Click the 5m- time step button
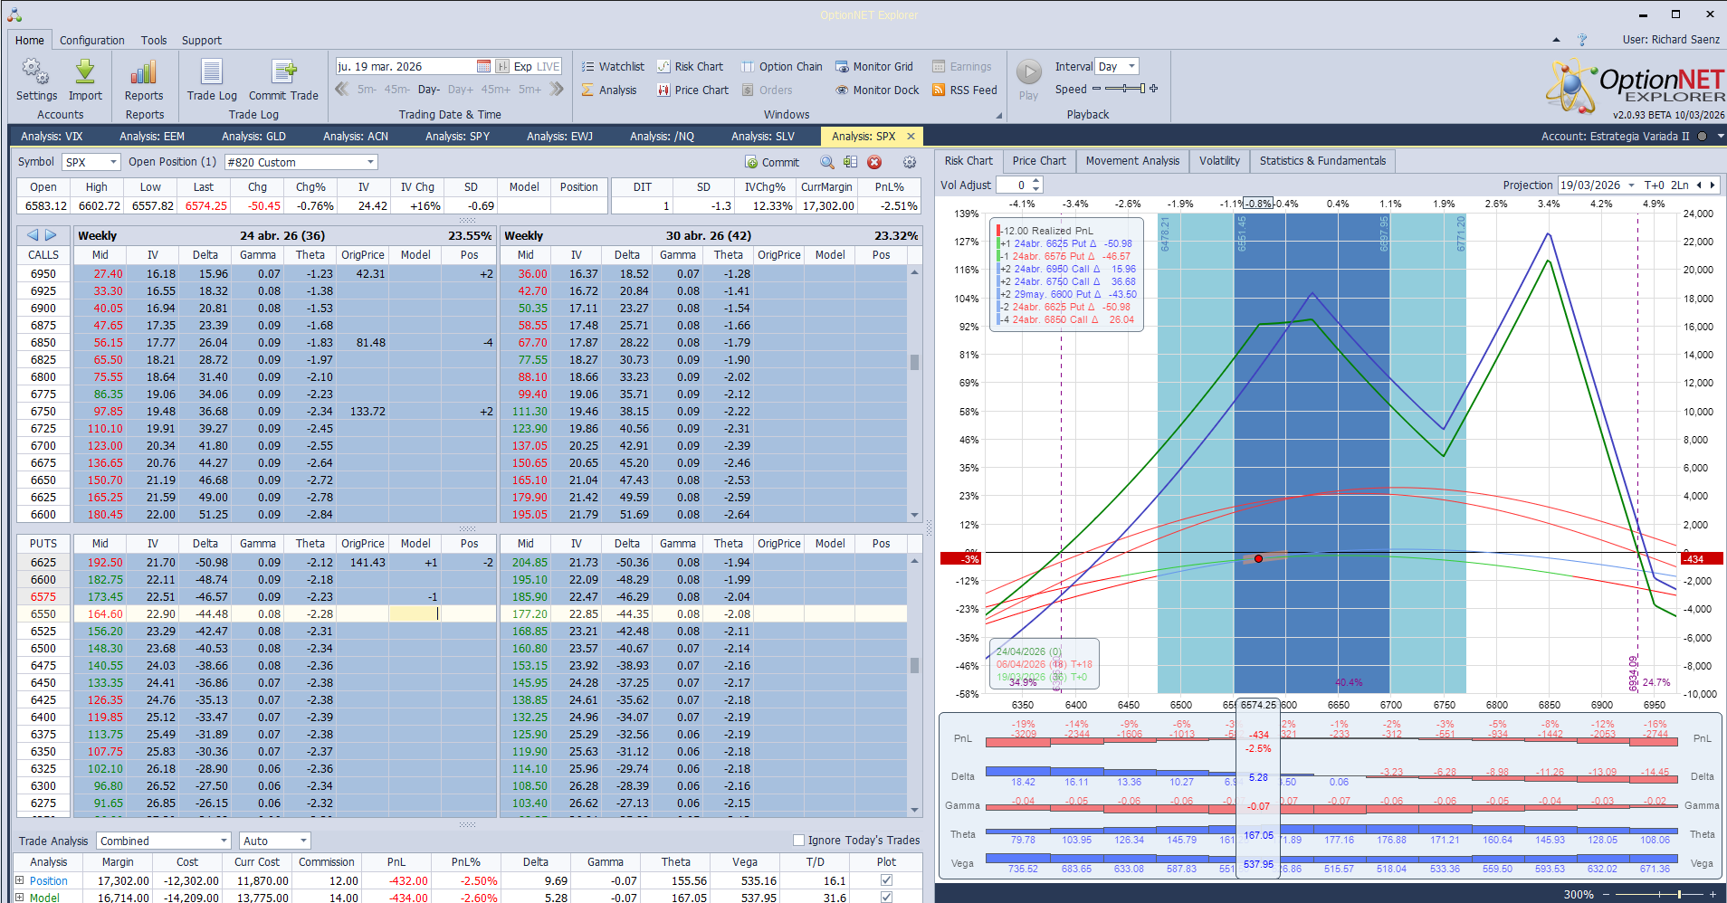 coord(367,90)
